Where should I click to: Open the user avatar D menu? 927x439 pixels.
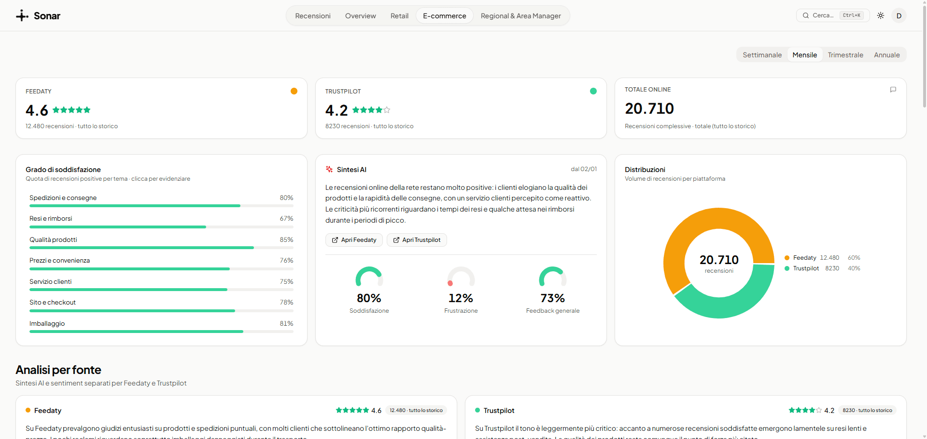899,15
